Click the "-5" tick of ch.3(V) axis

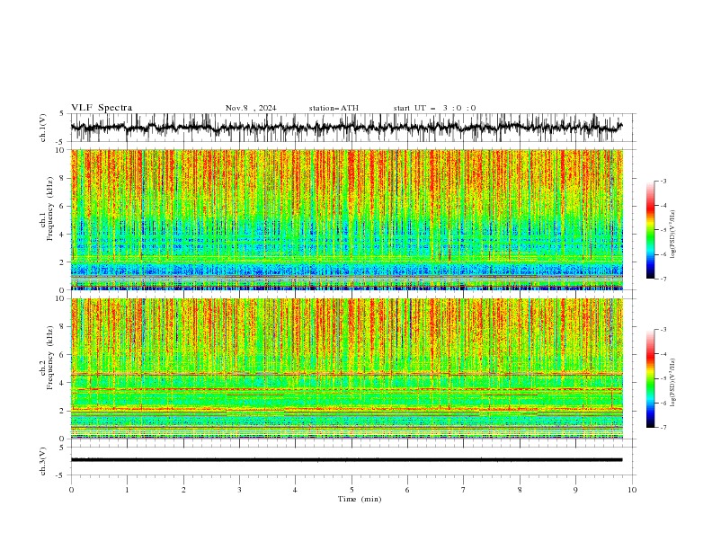61,475
